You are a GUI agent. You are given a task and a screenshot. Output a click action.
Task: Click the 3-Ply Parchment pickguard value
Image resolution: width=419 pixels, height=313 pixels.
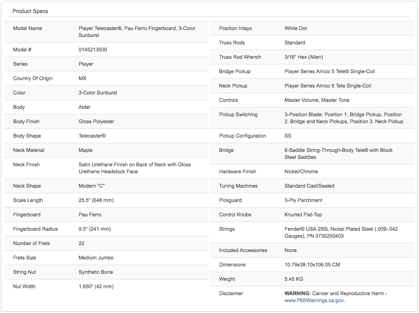tap(303, 200)
